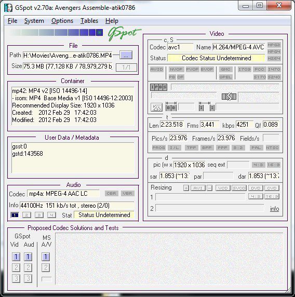Click the green GSpot logo
Image resolution: width=295 pixels, height=297 pixels.
pyautogui.click(x=124, y=34)
